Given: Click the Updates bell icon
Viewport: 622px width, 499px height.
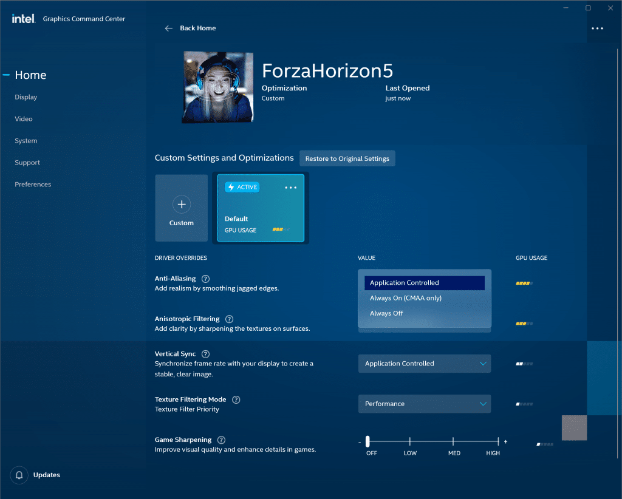Looking at the screenshot, I should click(19, 475).
